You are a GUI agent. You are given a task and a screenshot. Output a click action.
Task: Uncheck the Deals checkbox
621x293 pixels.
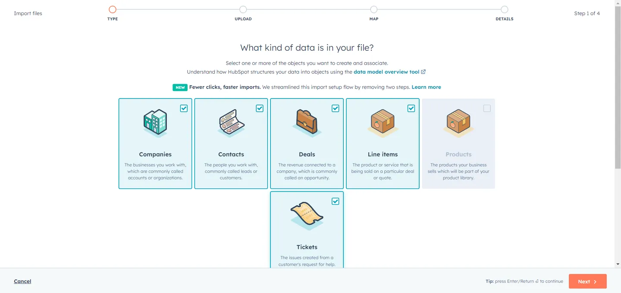[x=336, y=108]
